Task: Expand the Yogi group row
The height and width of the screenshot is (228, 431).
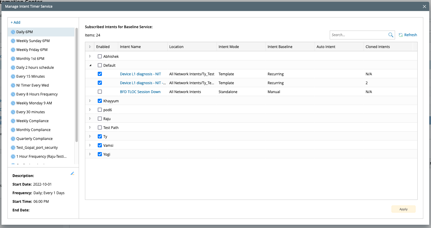Action: pos(90,154)
